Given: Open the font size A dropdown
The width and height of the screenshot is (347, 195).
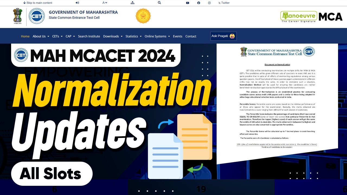Looking at the screenshot, I should (105, 3).
